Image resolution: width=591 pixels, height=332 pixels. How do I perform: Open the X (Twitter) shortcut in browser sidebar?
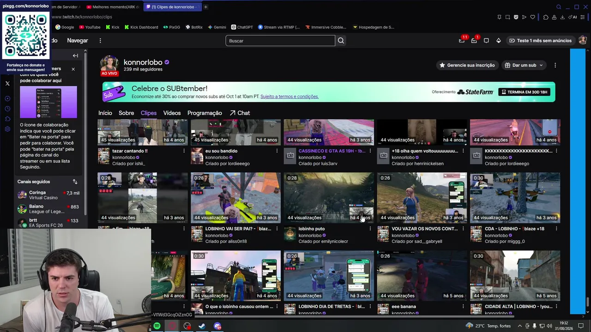(7, 83)
